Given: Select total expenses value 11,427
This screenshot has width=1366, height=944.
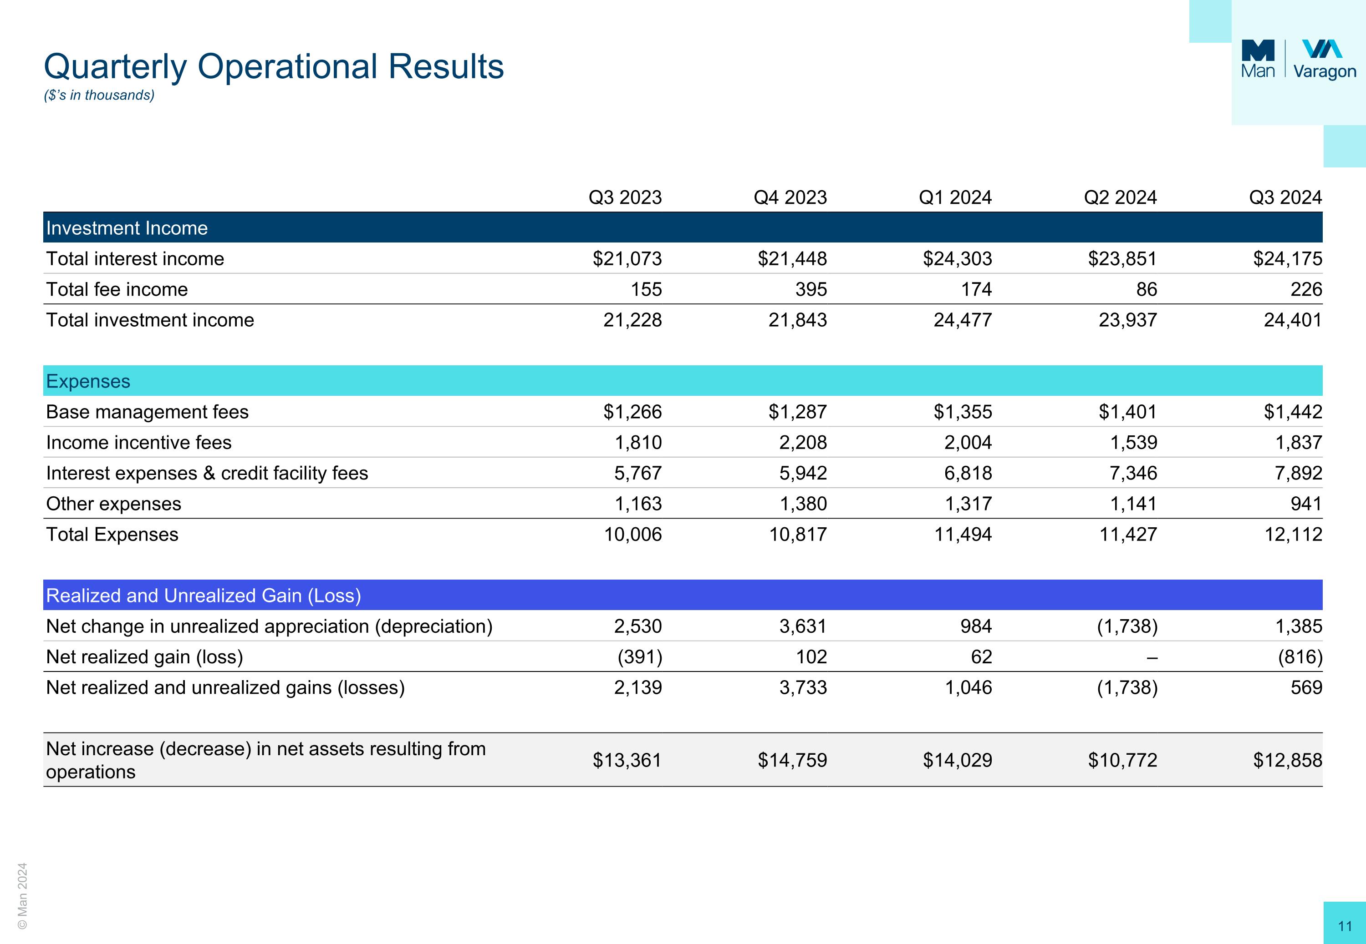Looking at the screenshot, I should pyautogui.click(x=1128, y=535).
